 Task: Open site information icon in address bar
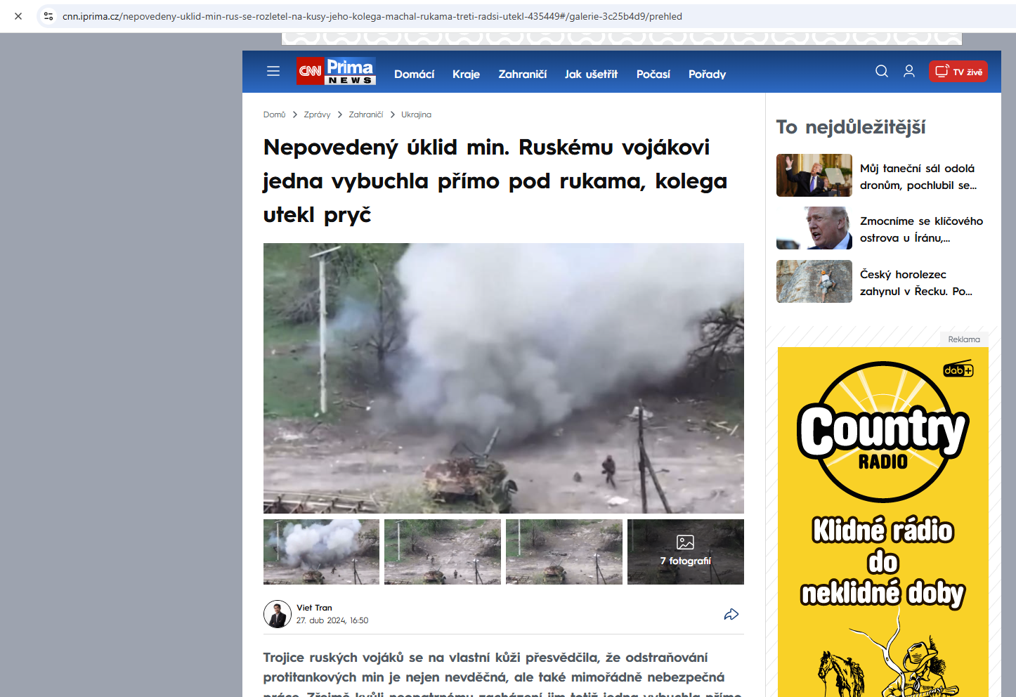[x=48, y=16]
